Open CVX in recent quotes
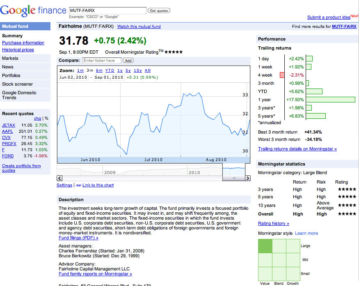 coord(7,138)
